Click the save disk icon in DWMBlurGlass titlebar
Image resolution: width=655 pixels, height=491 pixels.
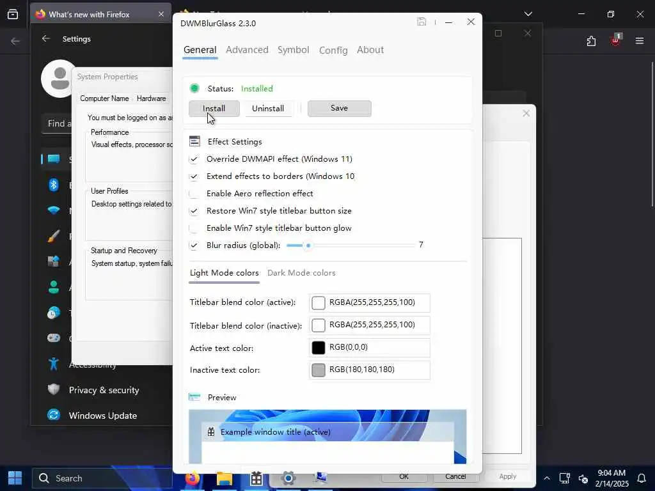pos(422,22)
